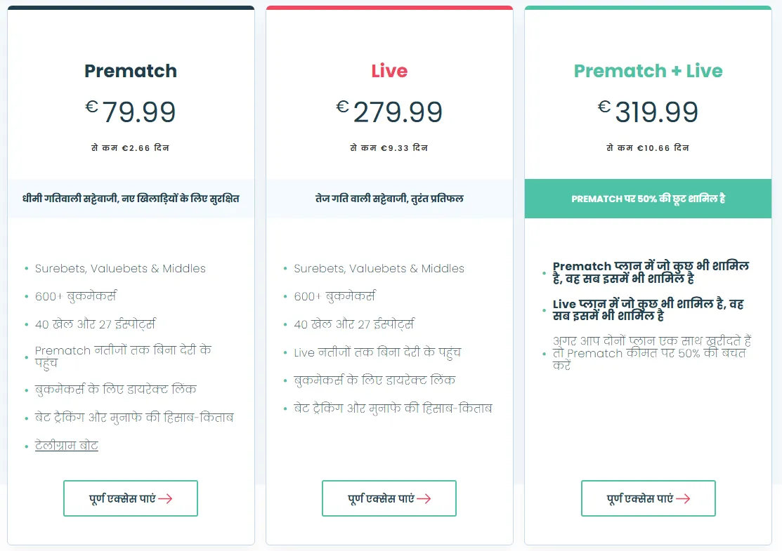Click the bullet next to Surebets in Prematch plan

(x=26, y=268)
